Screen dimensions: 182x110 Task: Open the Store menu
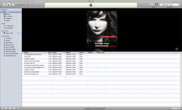tap(20, 1)
